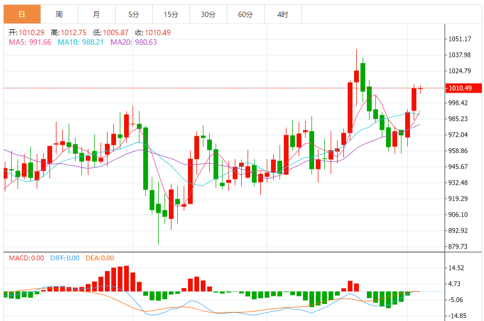Open the 30分 timeframe tab

[208, 14]
